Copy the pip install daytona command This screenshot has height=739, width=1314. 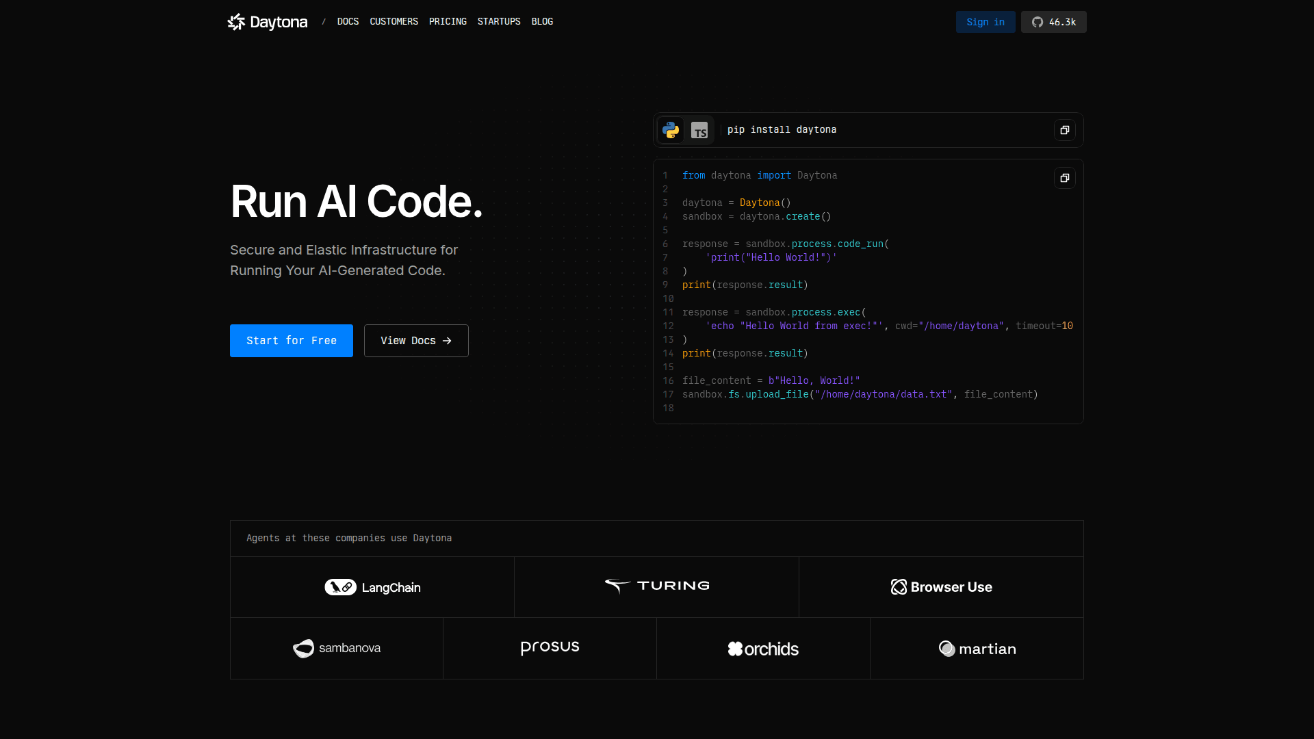[x=1064, y=130]
